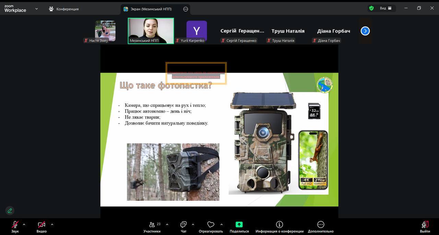Click the green encryption shield icon
Viewport: 439px width, 235px height.
371,8
